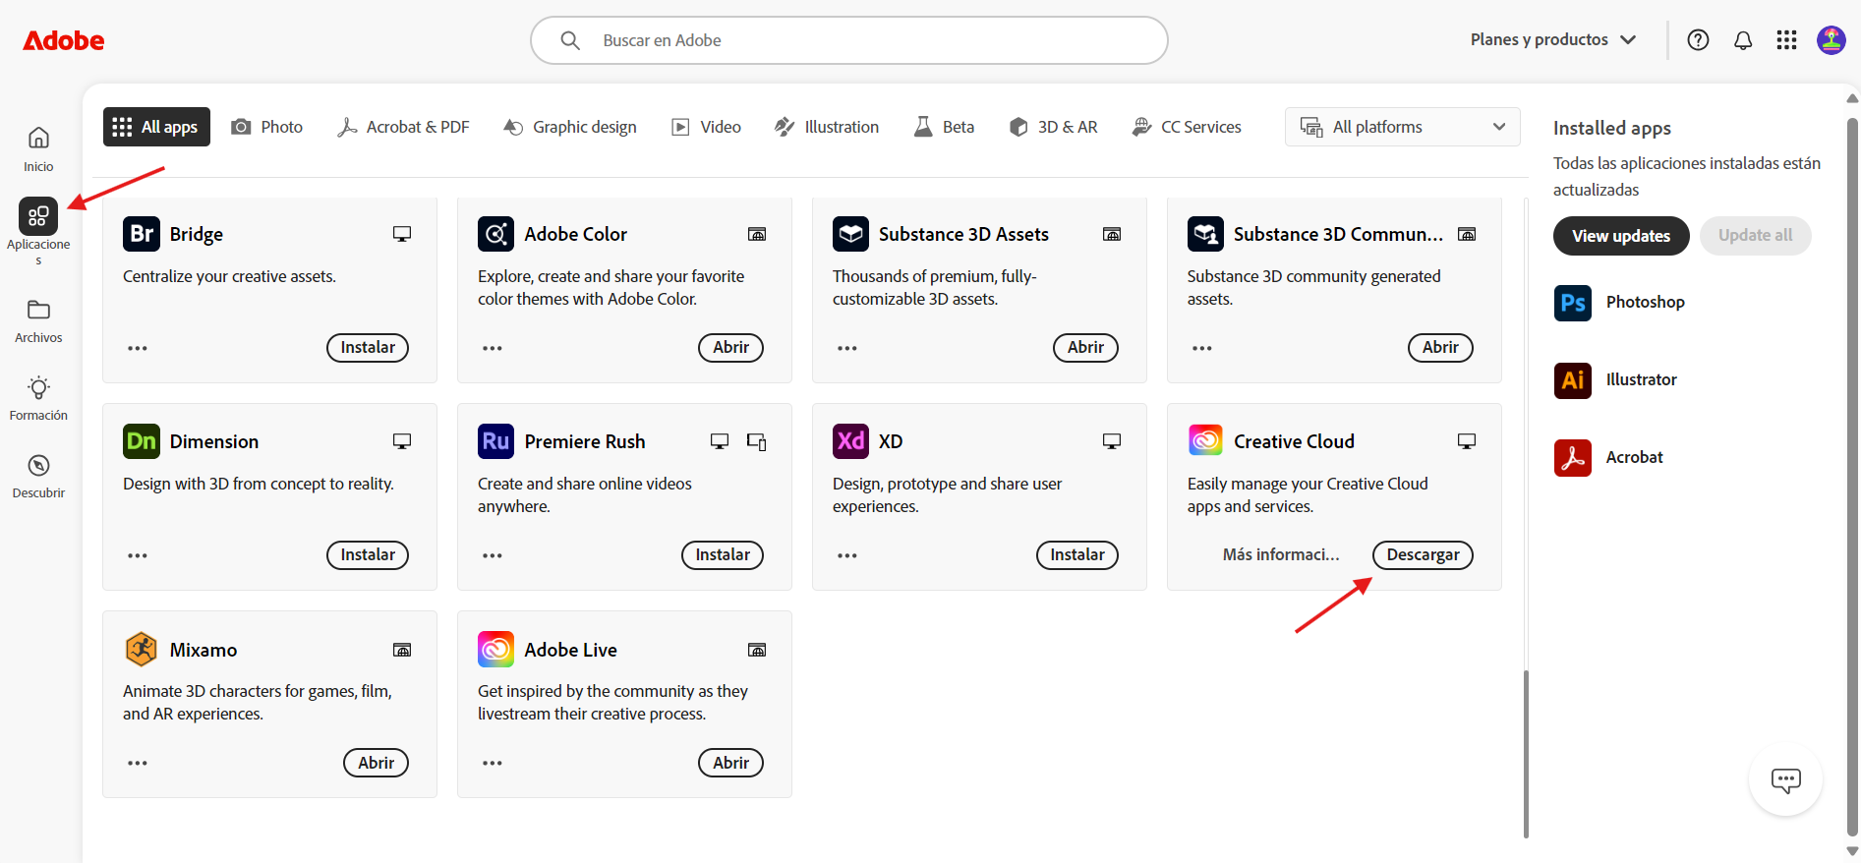This screenshot has width=1861, height=863.
Task: Open Bridge card more options ellipsis
Action: tap(138, 348)
